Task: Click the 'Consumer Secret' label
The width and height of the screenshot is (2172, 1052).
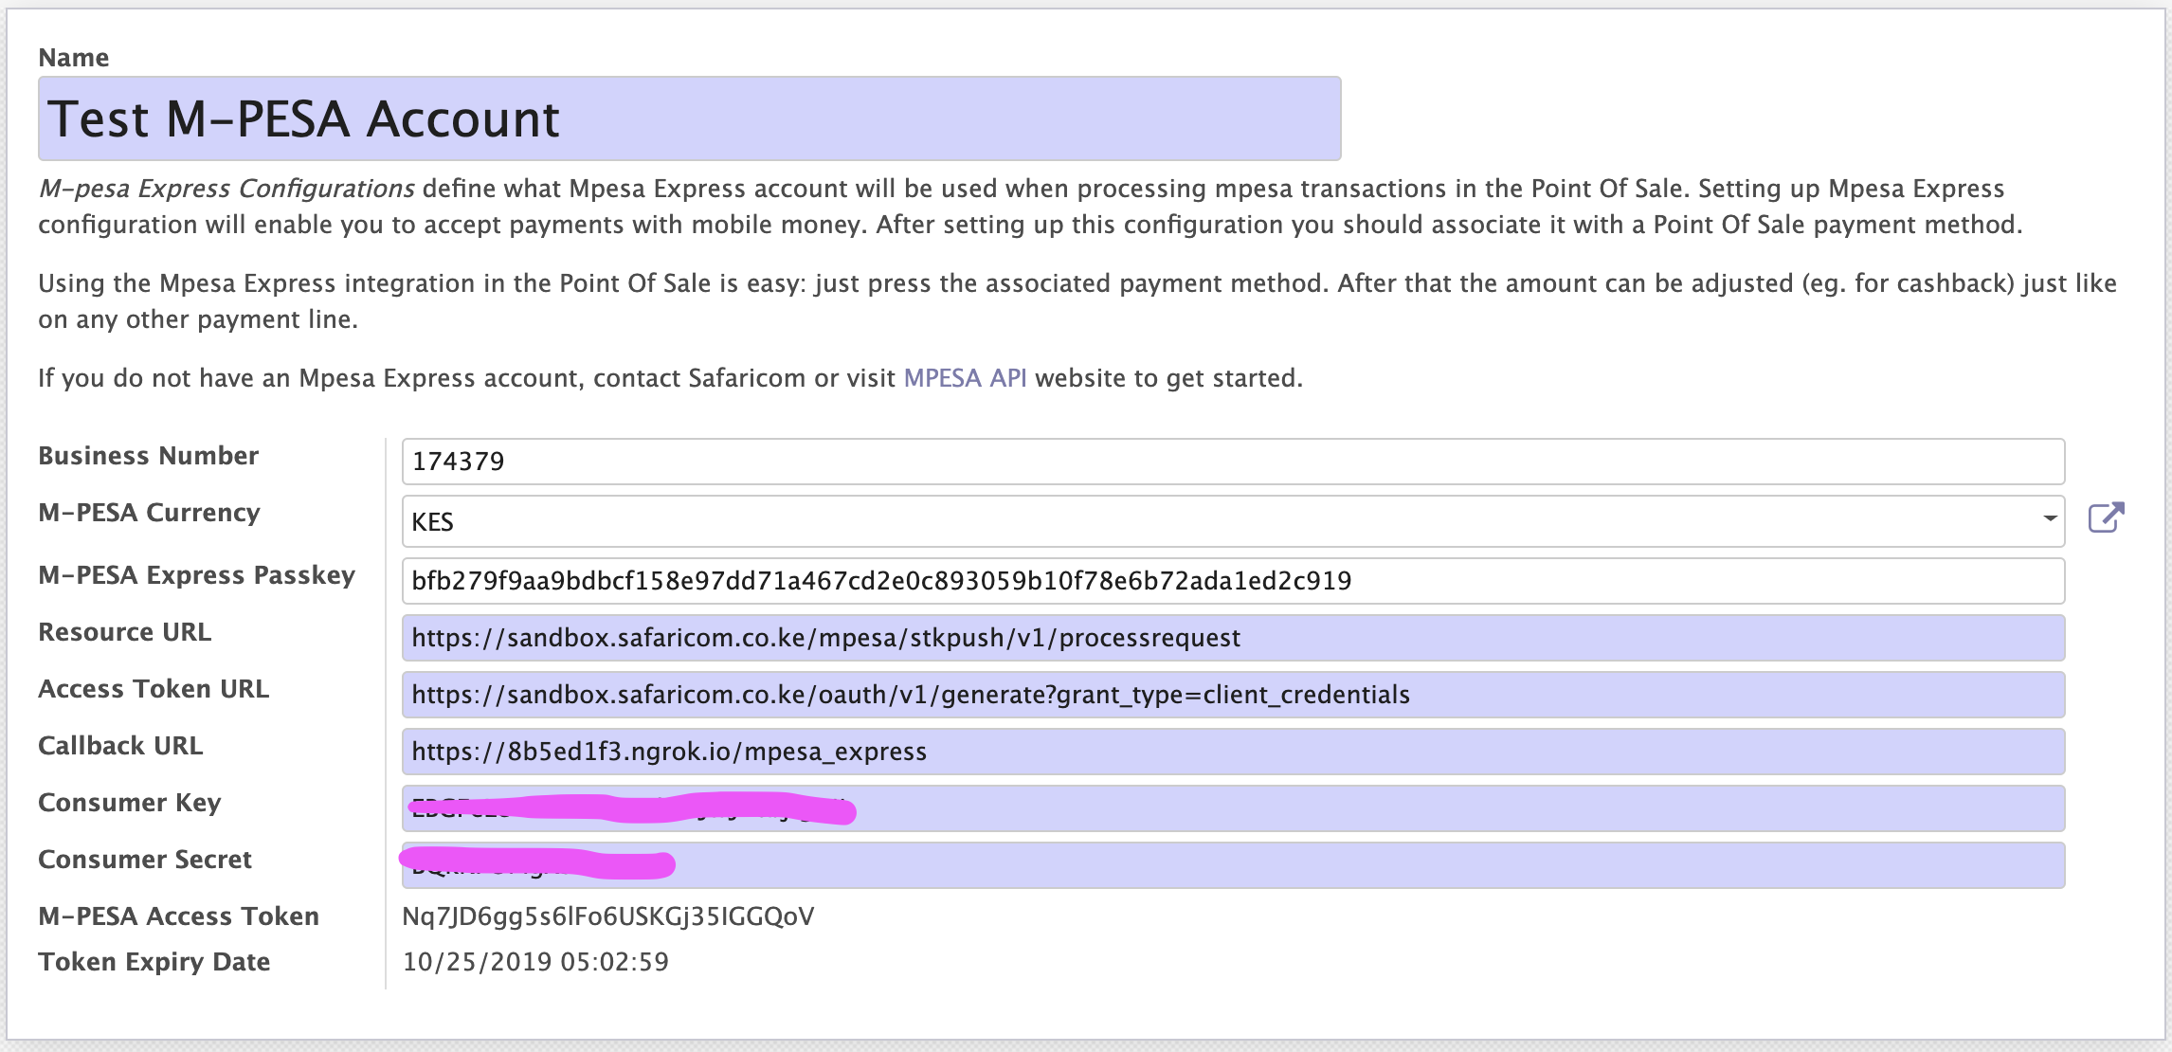Action: click(x=145, y=860)
